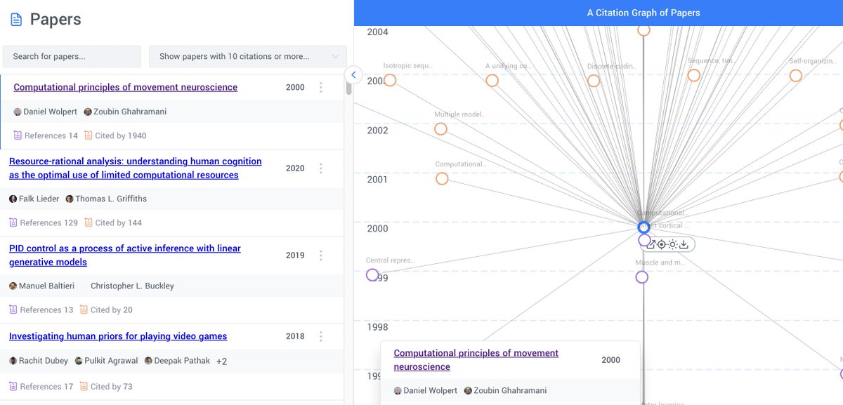
Task: Open 'Investigating human priors for playing video games' link
Action: 118,336
